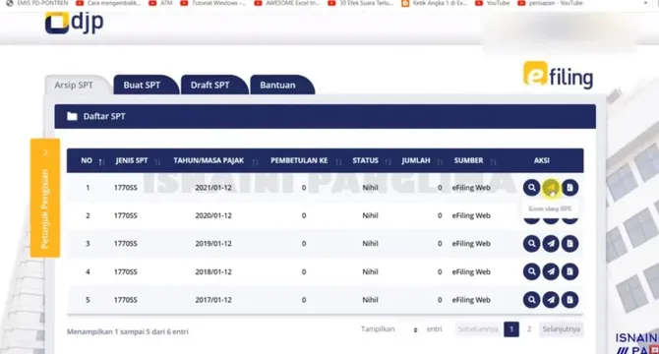Send BPE icon for 2018 row
Image resolution: width=659 pixels, height=354 pixels.
tap(551, 271)
